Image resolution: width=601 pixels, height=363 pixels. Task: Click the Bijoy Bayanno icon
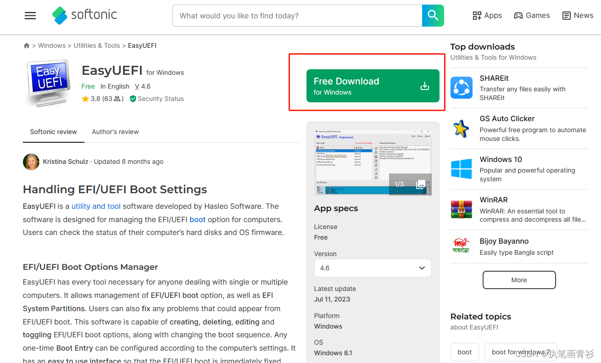[462, 246]
